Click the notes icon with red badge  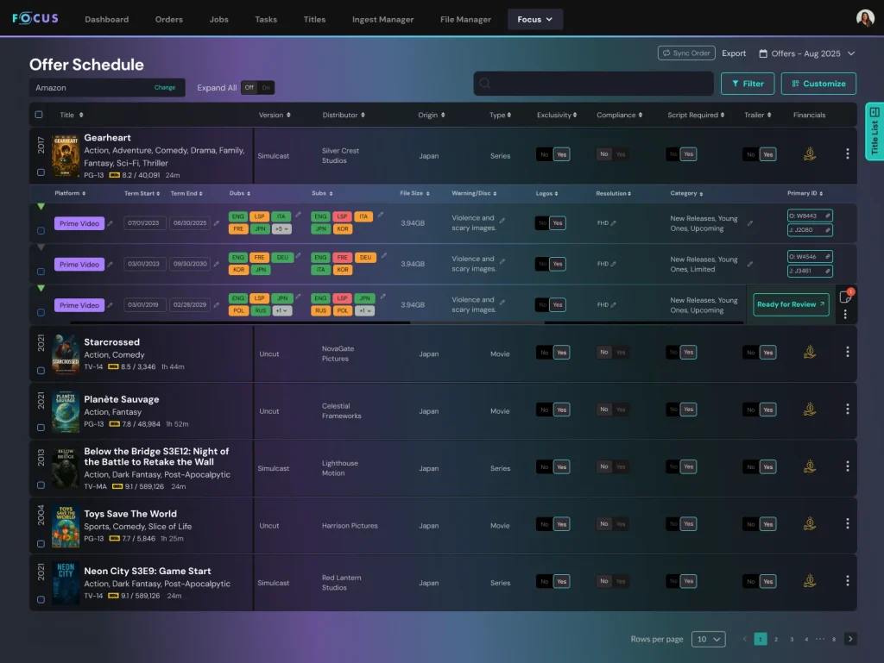click(845, 297)
